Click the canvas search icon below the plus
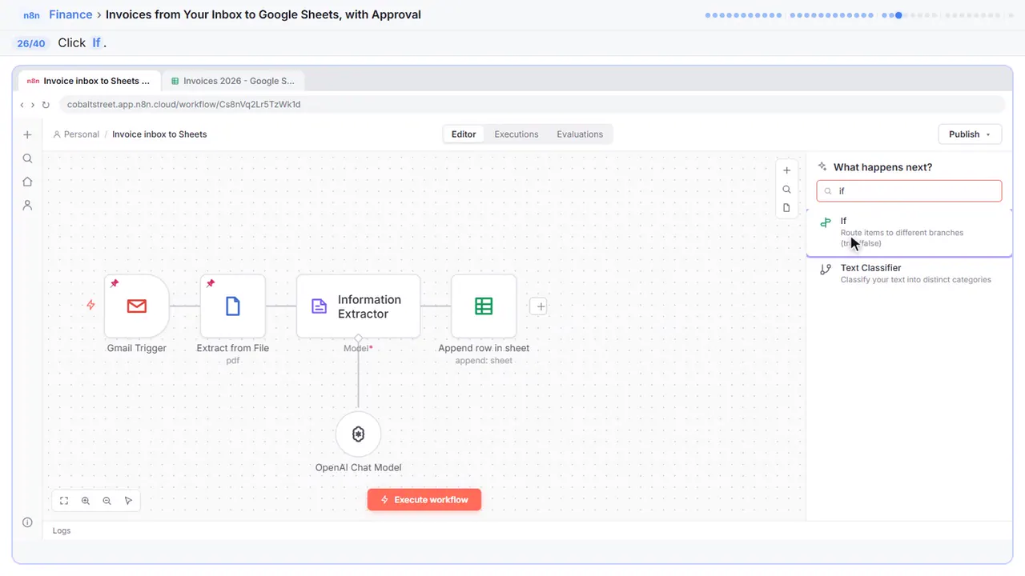Image resolution: width=1025 pixels, height=576 pixels. (786, 190)
